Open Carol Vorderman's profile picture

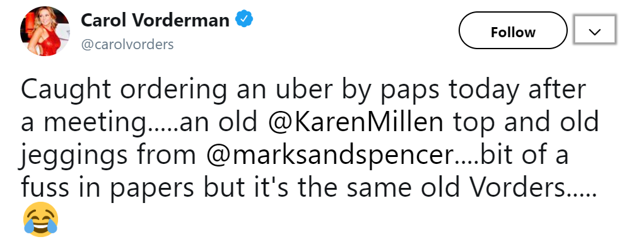pos(45,32)
